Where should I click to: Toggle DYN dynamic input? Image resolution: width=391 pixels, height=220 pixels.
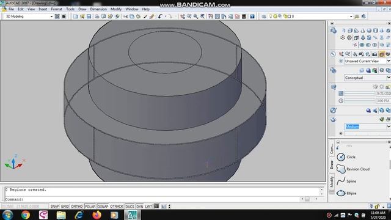[x=140, y=207]
